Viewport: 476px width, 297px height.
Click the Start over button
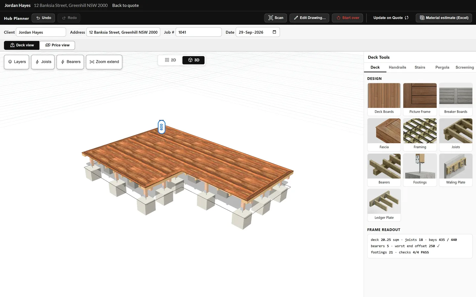[347, 18]
